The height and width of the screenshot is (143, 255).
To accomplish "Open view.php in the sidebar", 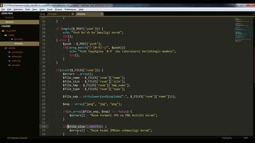I will (16, 65).
